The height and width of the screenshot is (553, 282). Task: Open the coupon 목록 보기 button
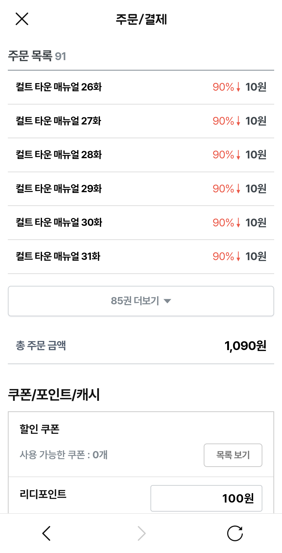click(x=233, y=455)
